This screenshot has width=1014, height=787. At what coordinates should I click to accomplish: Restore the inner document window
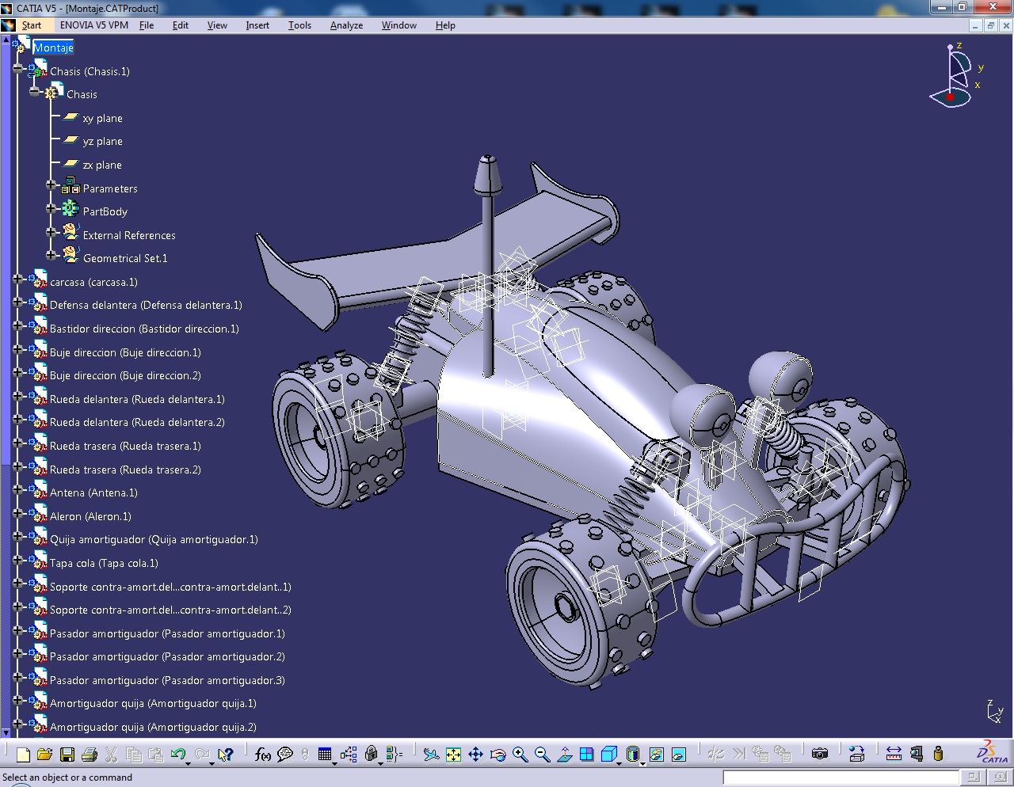[990, 25]
